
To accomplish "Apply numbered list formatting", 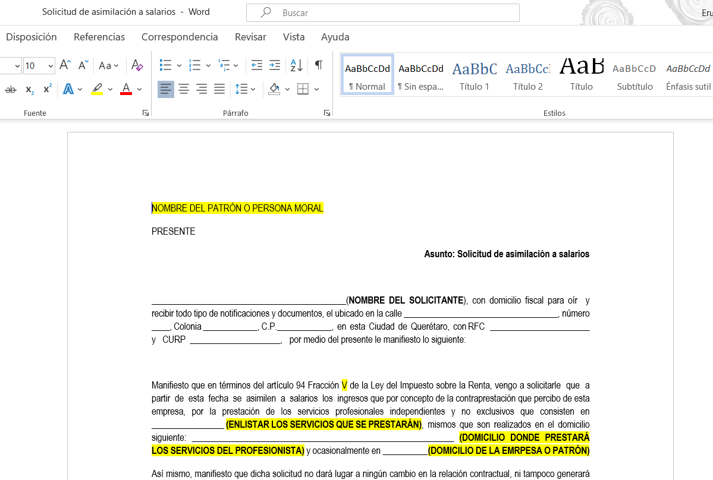I will coord(194,65).
